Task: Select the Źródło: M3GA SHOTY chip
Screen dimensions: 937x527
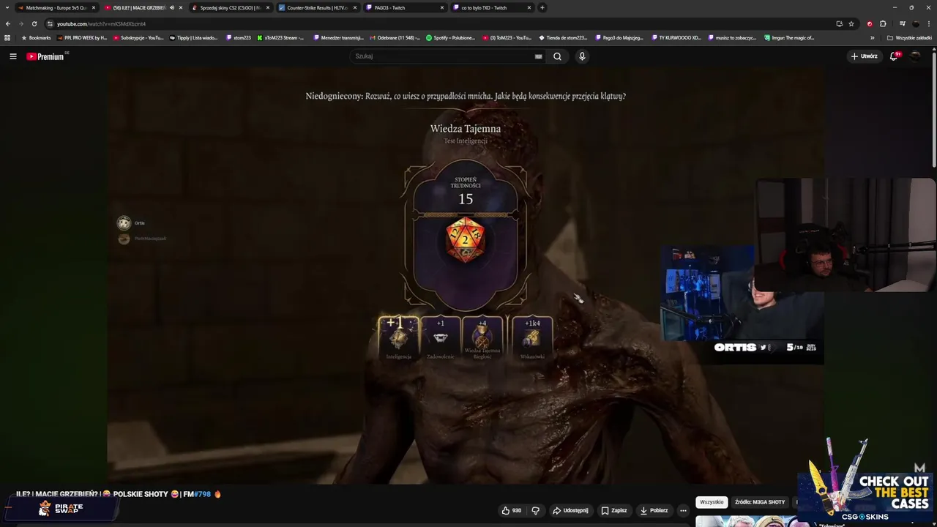Action: (760, 502)
